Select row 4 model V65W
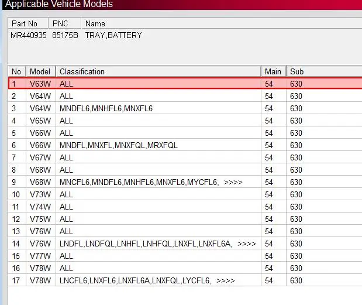 tap(40, 121)
